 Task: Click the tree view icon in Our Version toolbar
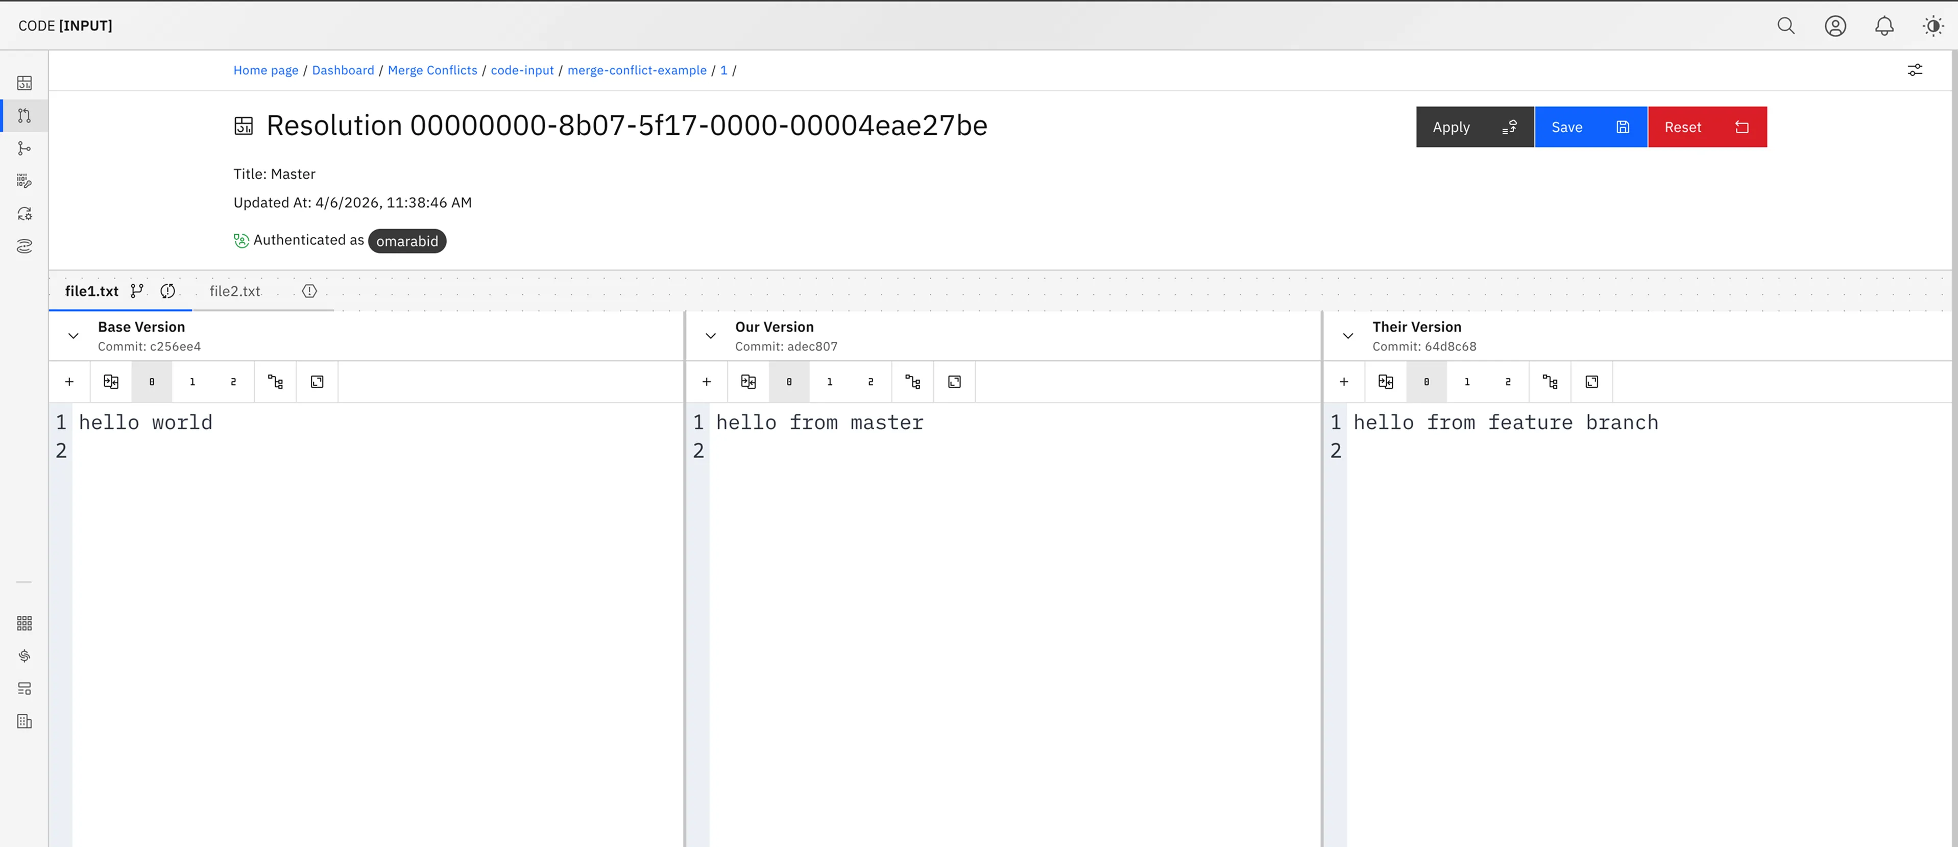(x=912, y=381)
